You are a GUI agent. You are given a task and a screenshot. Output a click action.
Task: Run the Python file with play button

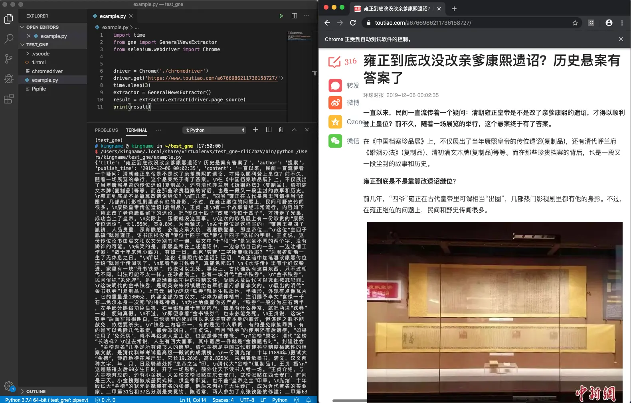click(x=281, y=16)
